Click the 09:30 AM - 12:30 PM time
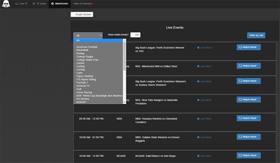The height and width of the screenshot is (163, 280). [x=91, y=119]
